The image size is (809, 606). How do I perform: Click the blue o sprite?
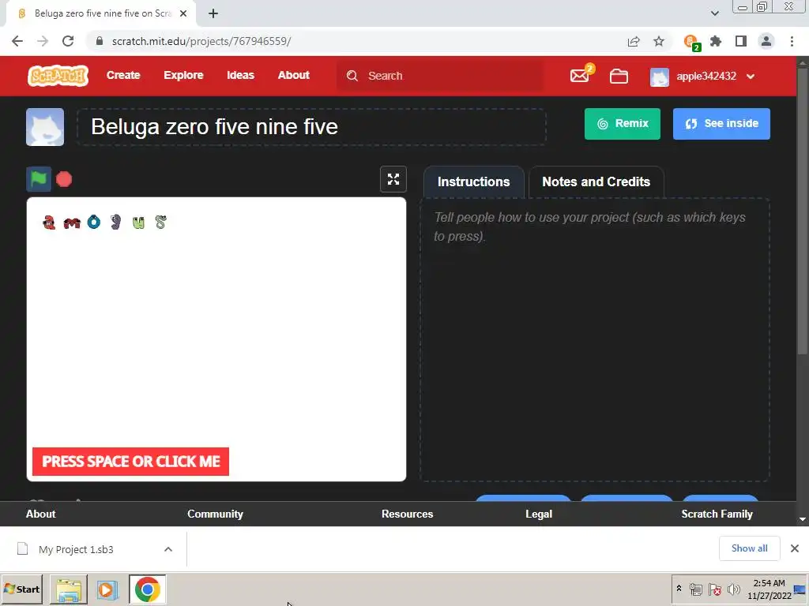pos(94,222)
